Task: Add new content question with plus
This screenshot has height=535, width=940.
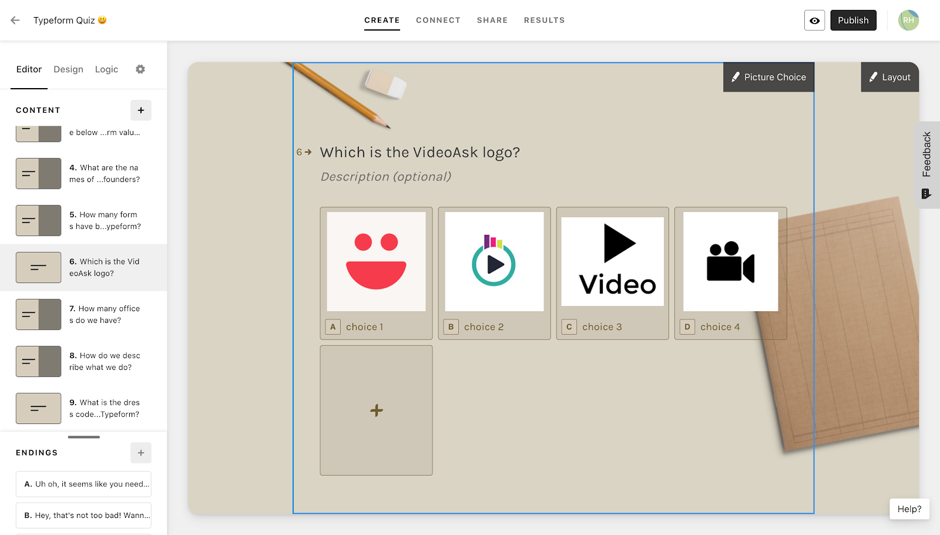Action: pyautogui.click(x=141, y=110)
